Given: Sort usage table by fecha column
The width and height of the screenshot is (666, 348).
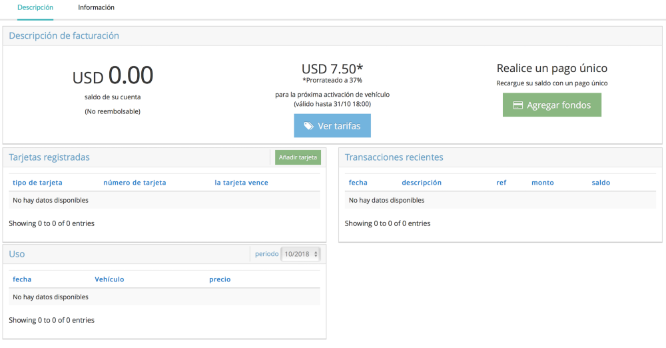Looking at the screenshot, I should point(22,279).
